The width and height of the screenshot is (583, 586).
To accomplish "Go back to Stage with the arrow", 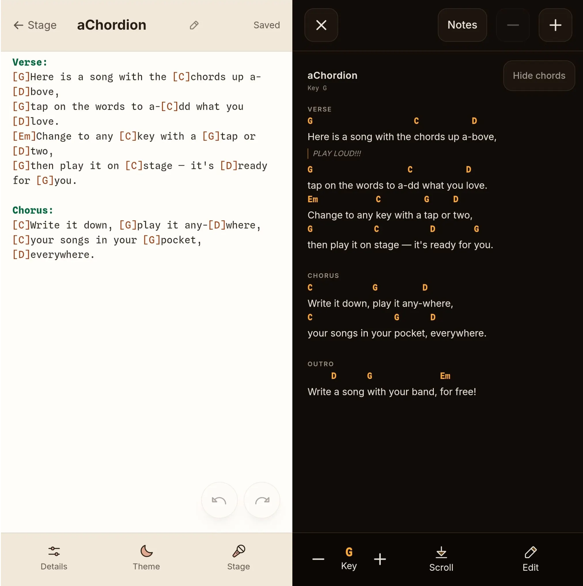I will tap(35, 25).
